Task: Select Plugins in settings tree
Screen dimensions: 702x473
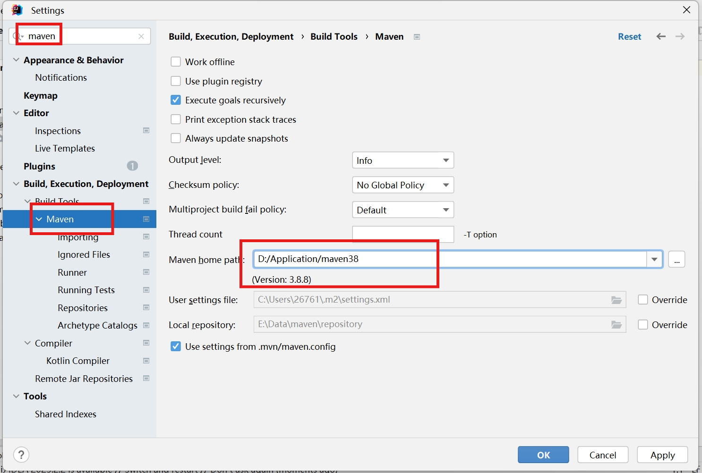Action: [x=40, y=166]
